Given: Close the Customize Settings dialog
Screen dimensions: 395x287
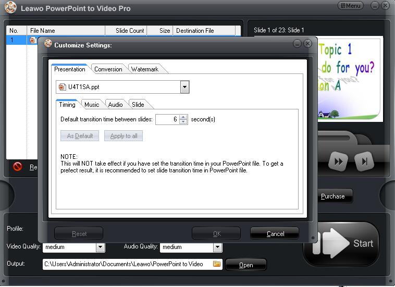Looking at the screenshot, I should click(x=307, y=44).
